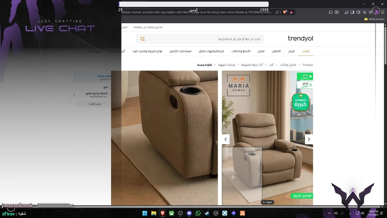
Task: Switch to OBS Studio on the taskbar
Action: (x=180, y=213)
